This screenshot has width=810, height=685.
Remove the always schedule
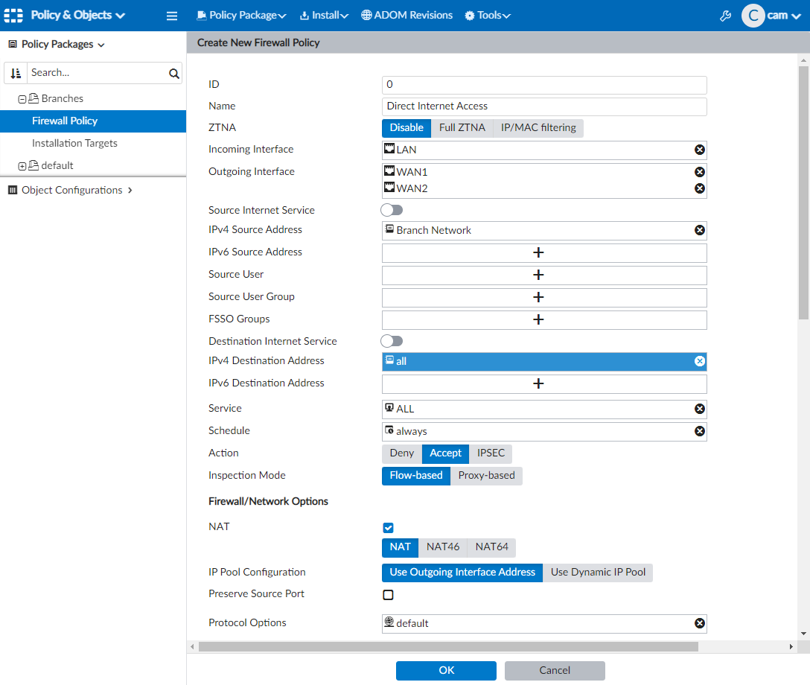[x=699, y=430]
